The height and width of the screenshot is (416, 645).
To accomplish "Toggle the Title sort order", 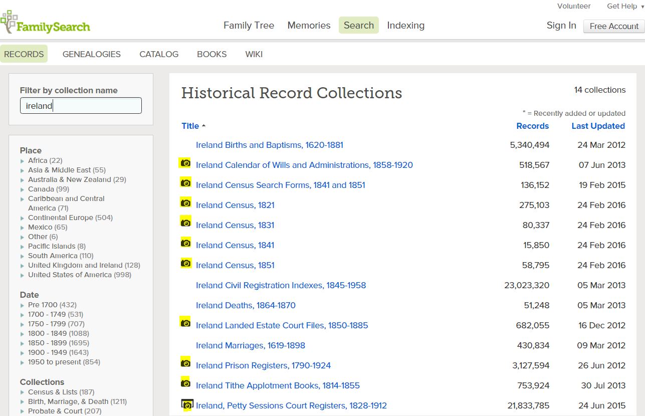I will (x=190, y=126).
